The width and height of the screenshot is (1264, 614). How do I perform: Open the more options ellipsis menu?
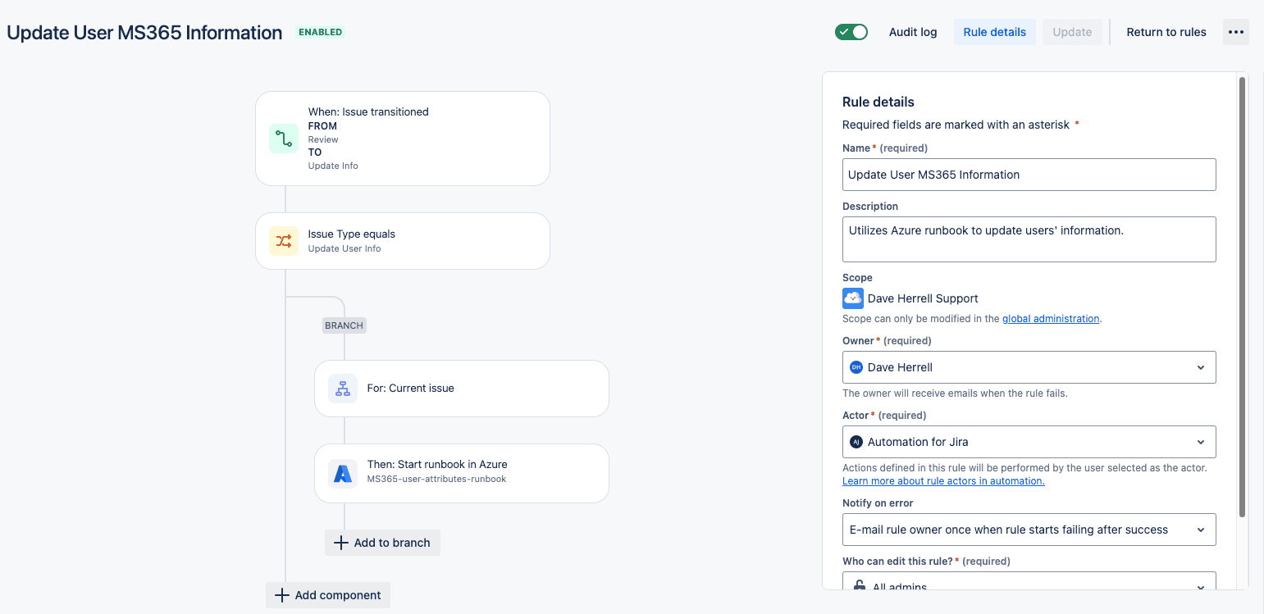[1236, 32]
